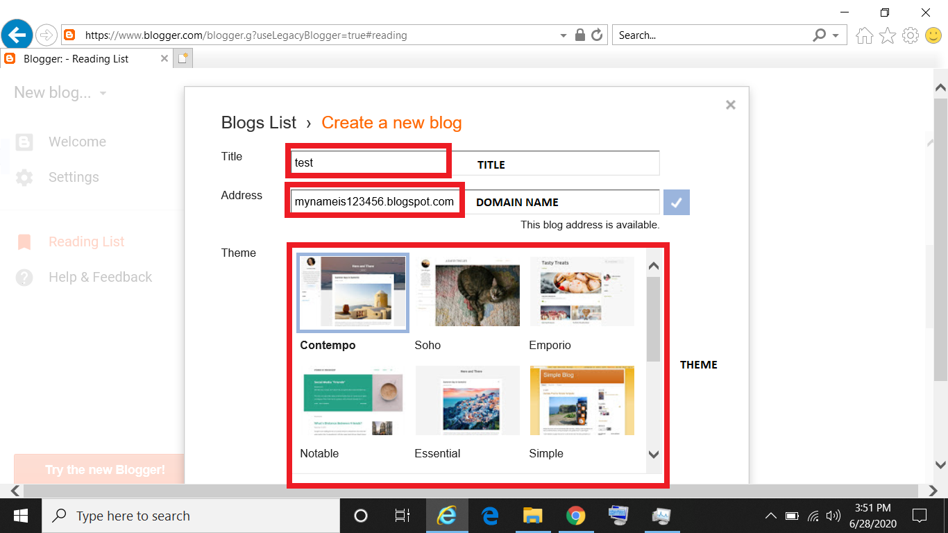Click the horizontal scrollbar left arrow

pyautogui.click(x=15, y=491)
